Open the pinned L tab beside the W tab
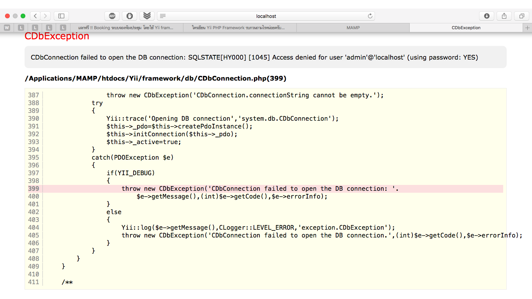Viewport: 532px width, 299px height. (x=21, y=28)
